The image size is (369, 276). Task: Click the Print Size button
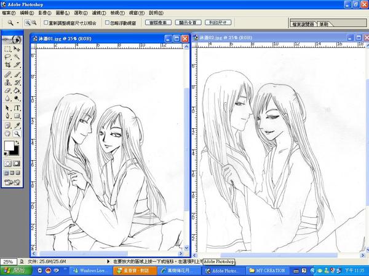click(218, 23)
